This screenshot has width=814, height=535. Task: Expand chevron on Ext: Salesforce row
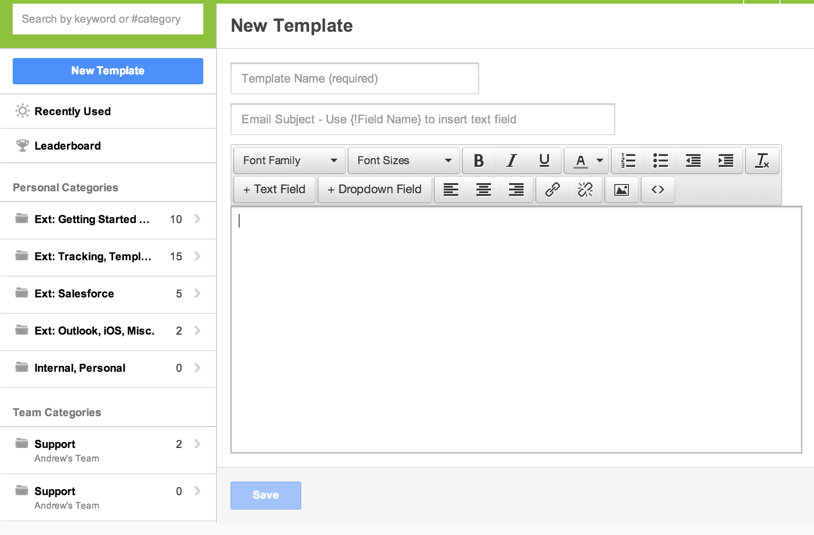[x=197, y=293]
